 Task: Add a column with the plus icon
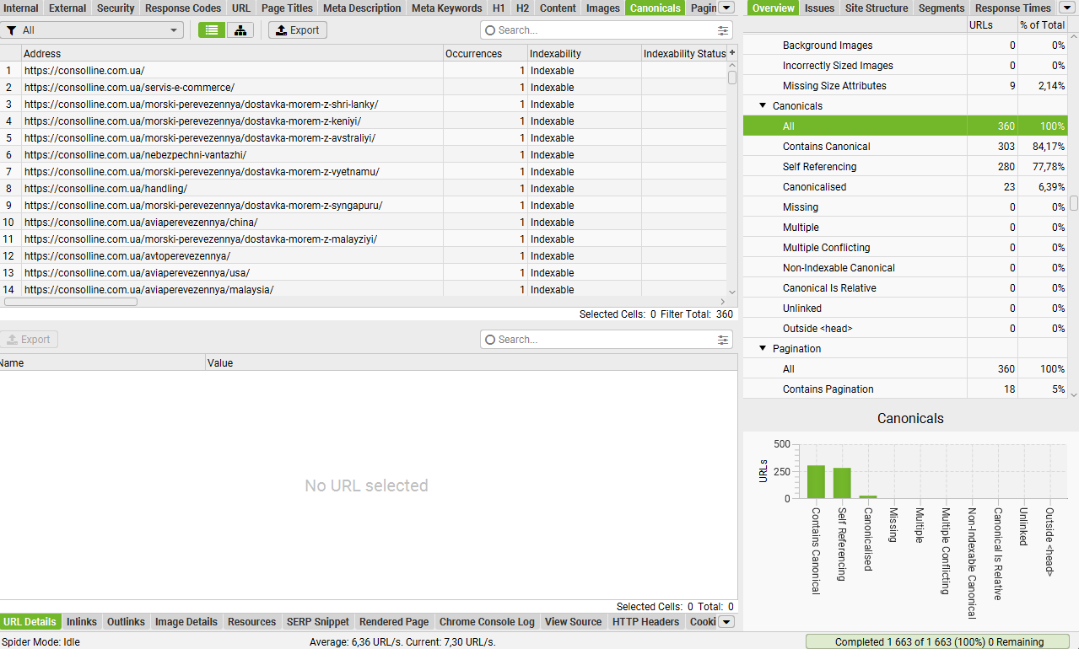(x=732, y=53)
